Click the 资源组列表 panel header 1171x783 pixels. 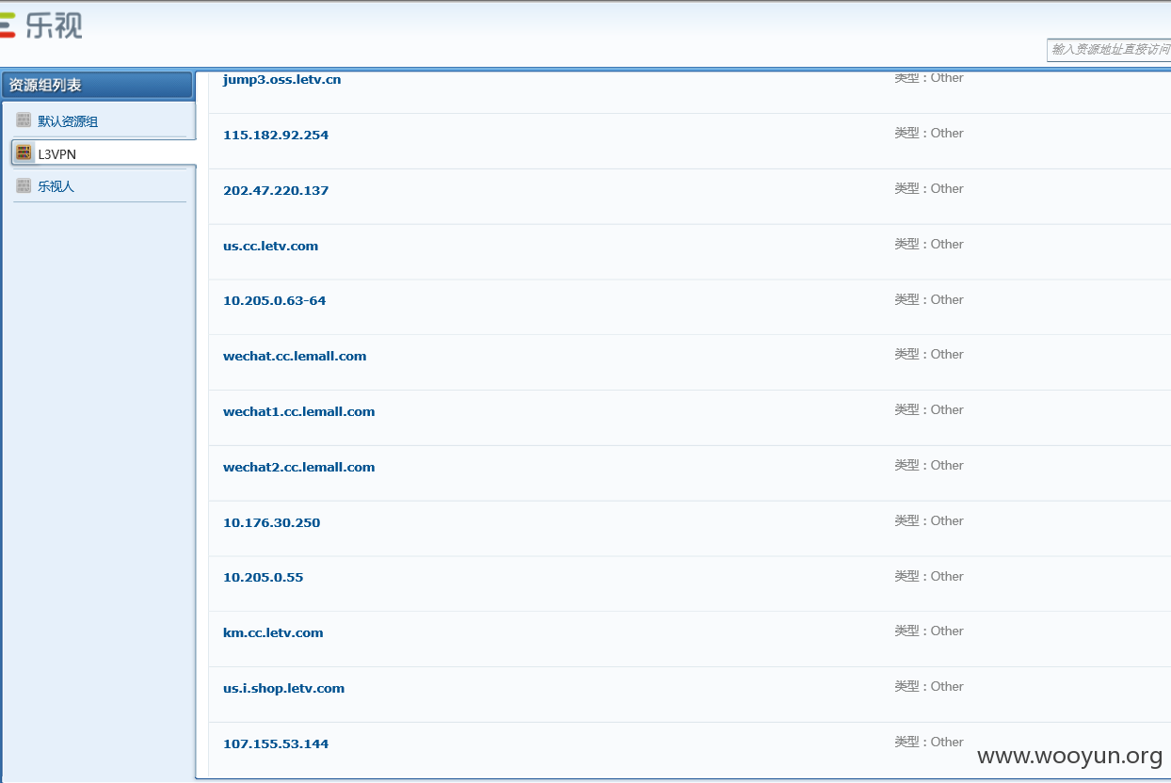97,85
